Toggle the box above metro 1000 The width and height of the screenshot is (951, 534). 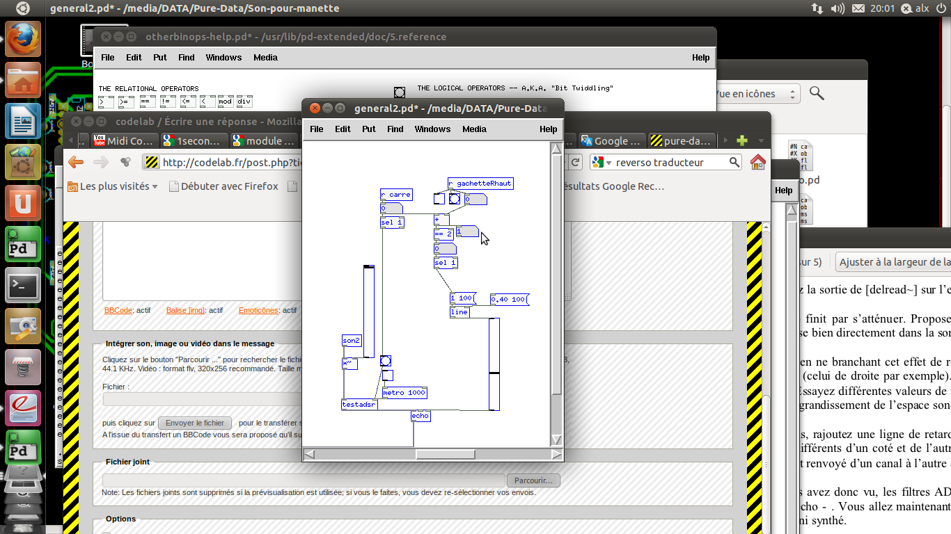click(388, 375)
